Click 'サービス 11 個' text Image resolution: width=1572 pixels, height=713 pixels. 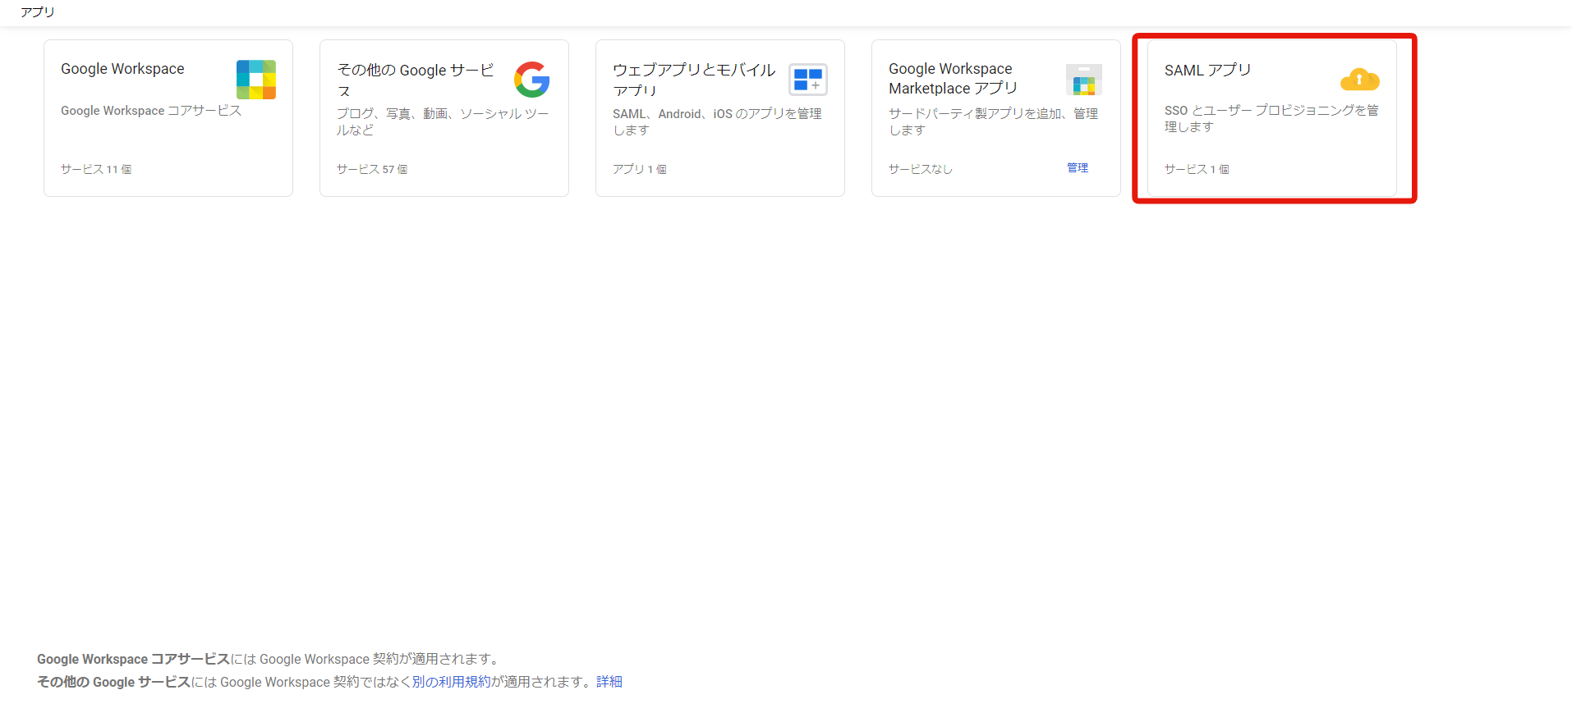tap(96, 169)
